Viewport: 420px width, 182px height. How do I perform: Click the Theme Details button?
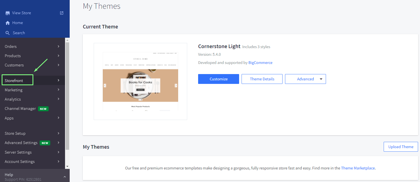262,79
